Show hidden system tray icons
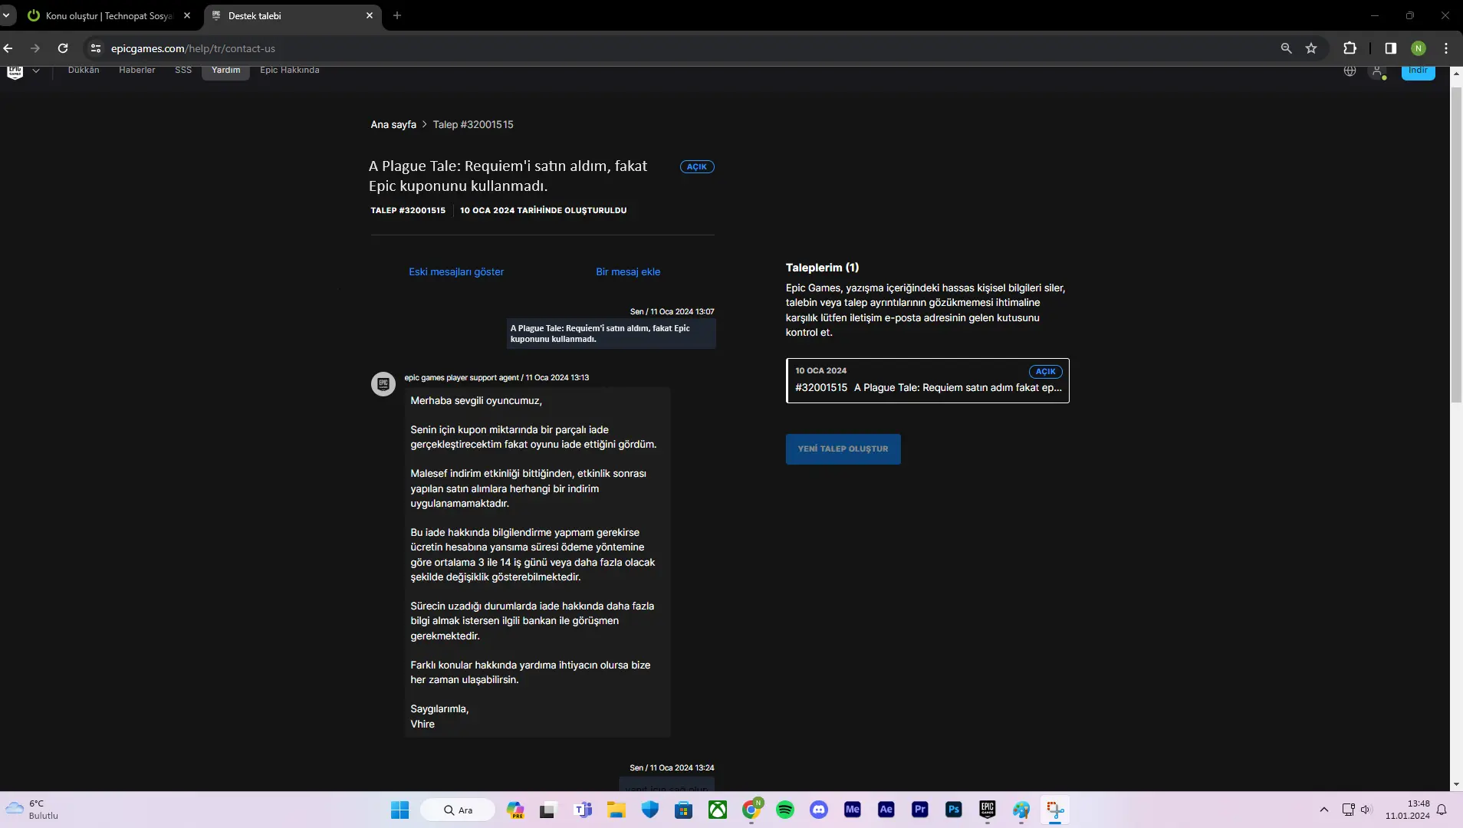This screenshot has height=828, width=1463. [x=1324, y=810]
